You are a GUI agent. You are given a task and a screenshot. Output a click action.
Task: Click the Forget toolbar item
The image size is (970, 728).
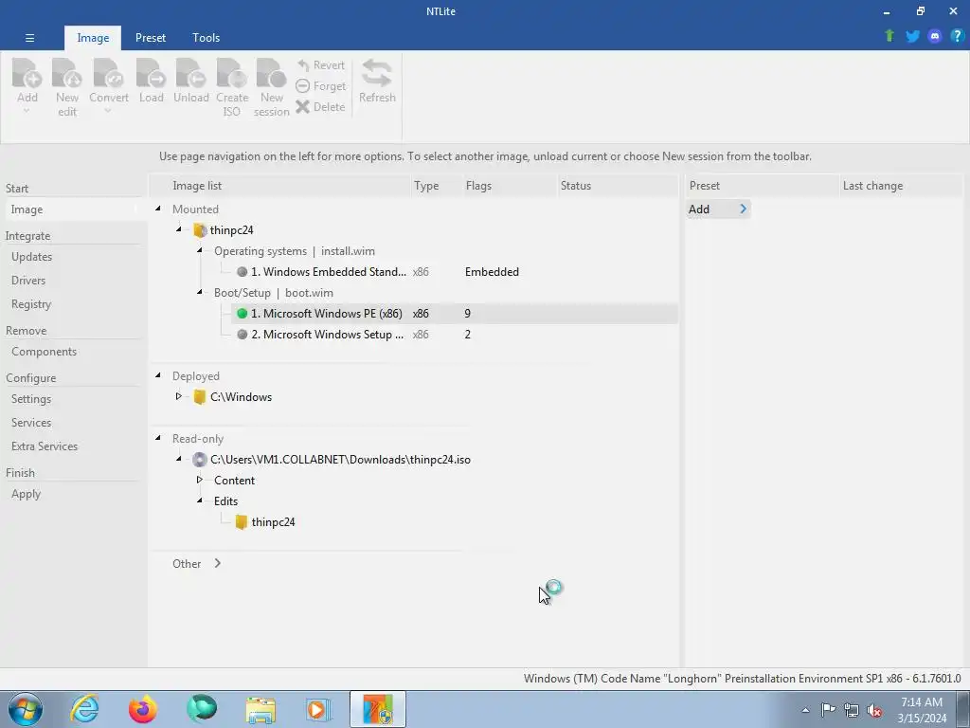pos(320,86)
